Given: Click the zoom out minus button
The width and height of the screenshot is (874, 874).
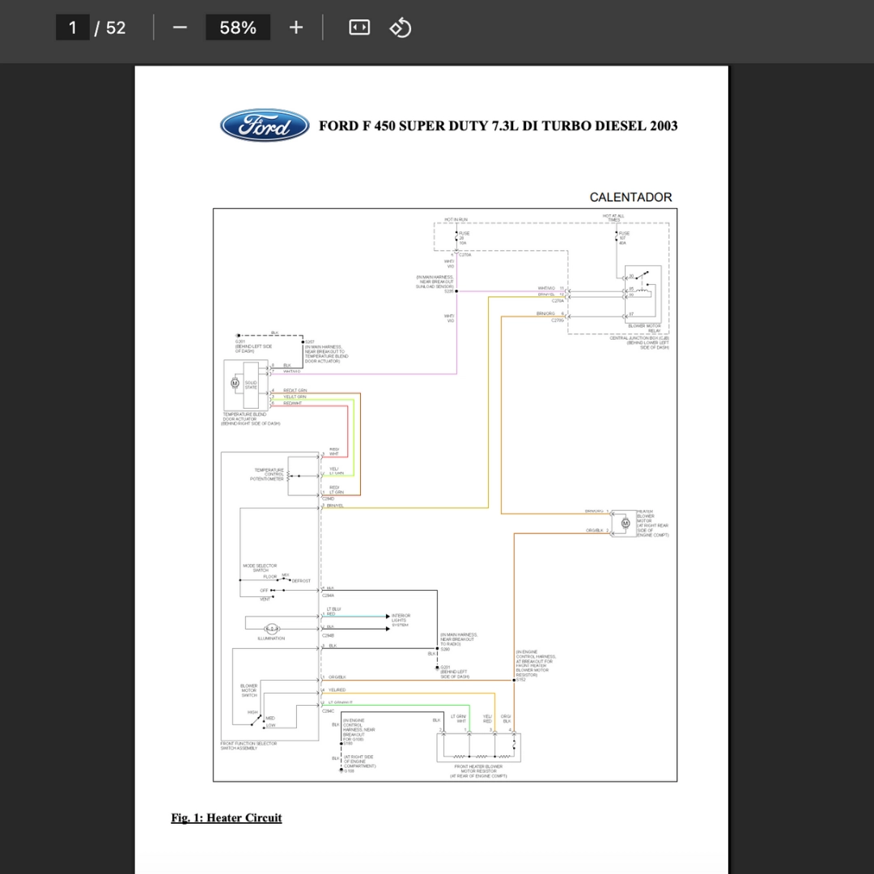Looking at the screenshot, I should click(180, 28).
